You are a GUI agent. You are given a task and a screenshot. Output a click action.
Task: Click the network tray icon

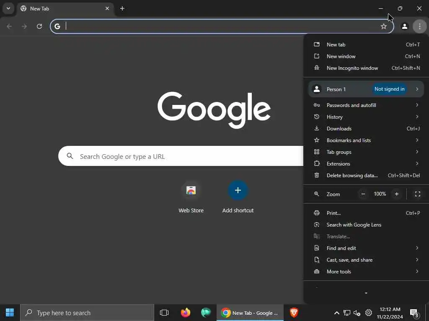(x=347, y=313)
